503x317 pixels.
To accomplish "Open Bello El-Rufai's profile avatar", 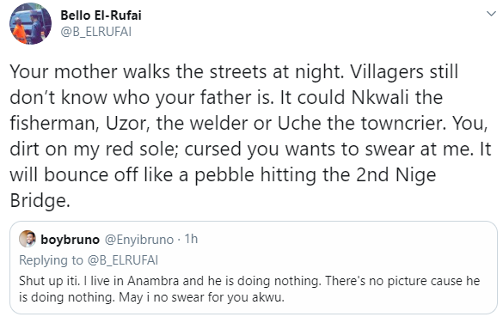I will 30,24.
